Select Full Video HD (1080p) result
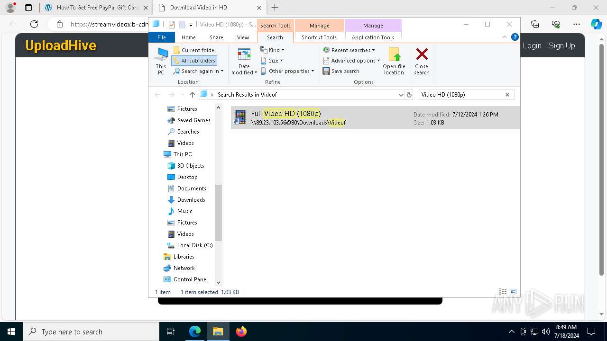This screenshot has width=607, height=341. point(375,118)
